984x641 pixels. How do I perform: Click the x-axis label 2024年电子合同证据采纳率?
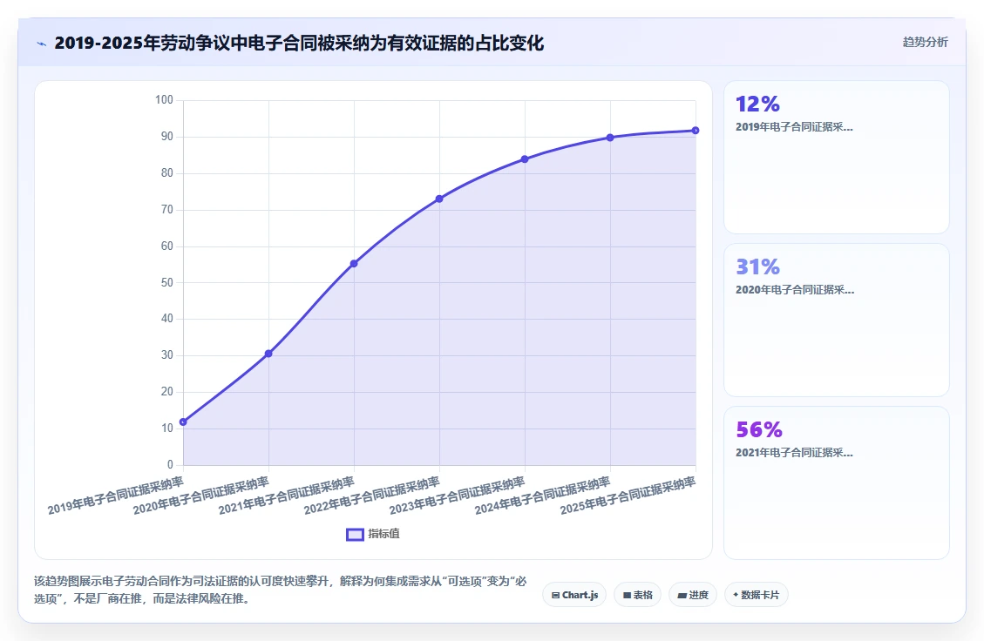[x=542, y=496]
